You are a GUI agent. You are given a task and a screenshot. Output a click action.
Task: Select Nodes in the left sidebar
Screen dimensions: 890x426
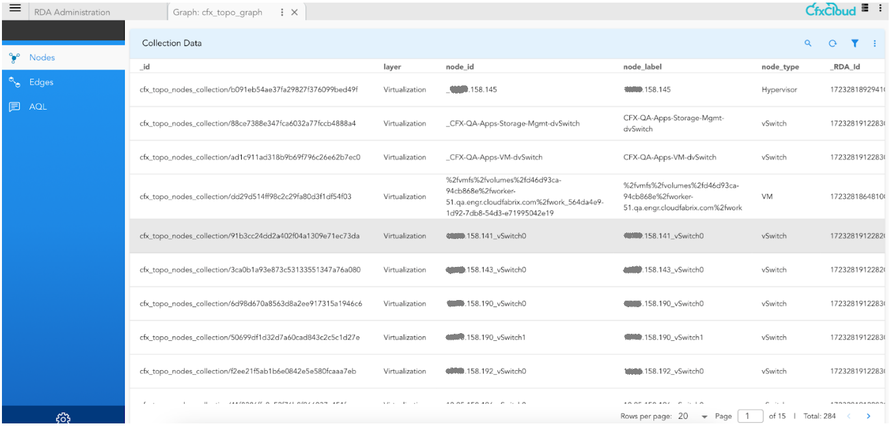click(42, 58)
